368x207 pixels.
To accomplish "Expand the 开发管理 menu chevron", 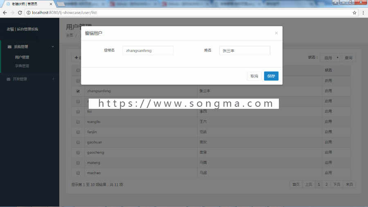I will pyautogui.click(x=53, y=79).
